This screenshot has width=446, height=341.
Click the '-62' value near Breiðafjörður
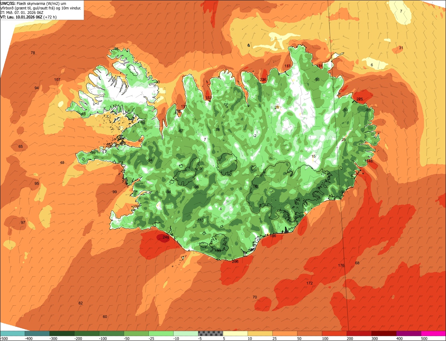pos(142,122)
